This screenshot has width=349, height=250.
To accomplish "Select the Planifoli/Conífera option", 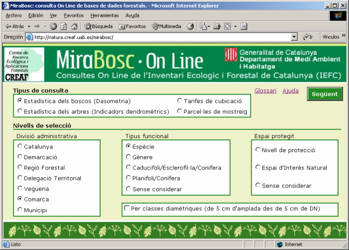I will coord(128,178).
